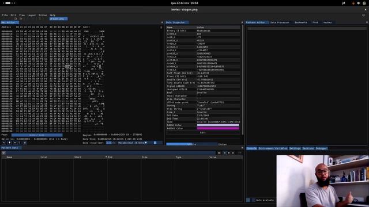Select the 'GUID' inspector row
The width and height of the screenshot is (369, 207).
tap(203, 122)
